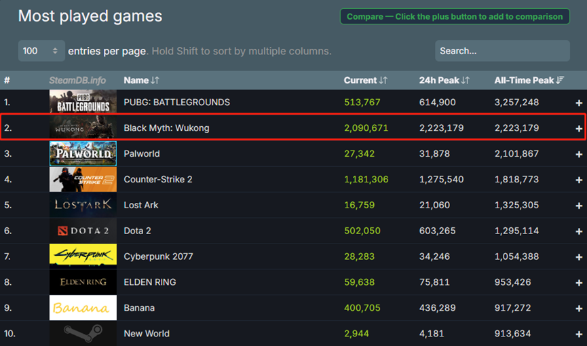Click the PUBG Battlegrounds game thumbnail
Image resolution: width=587 pixels, height=346 pixels.
[83, 102]
